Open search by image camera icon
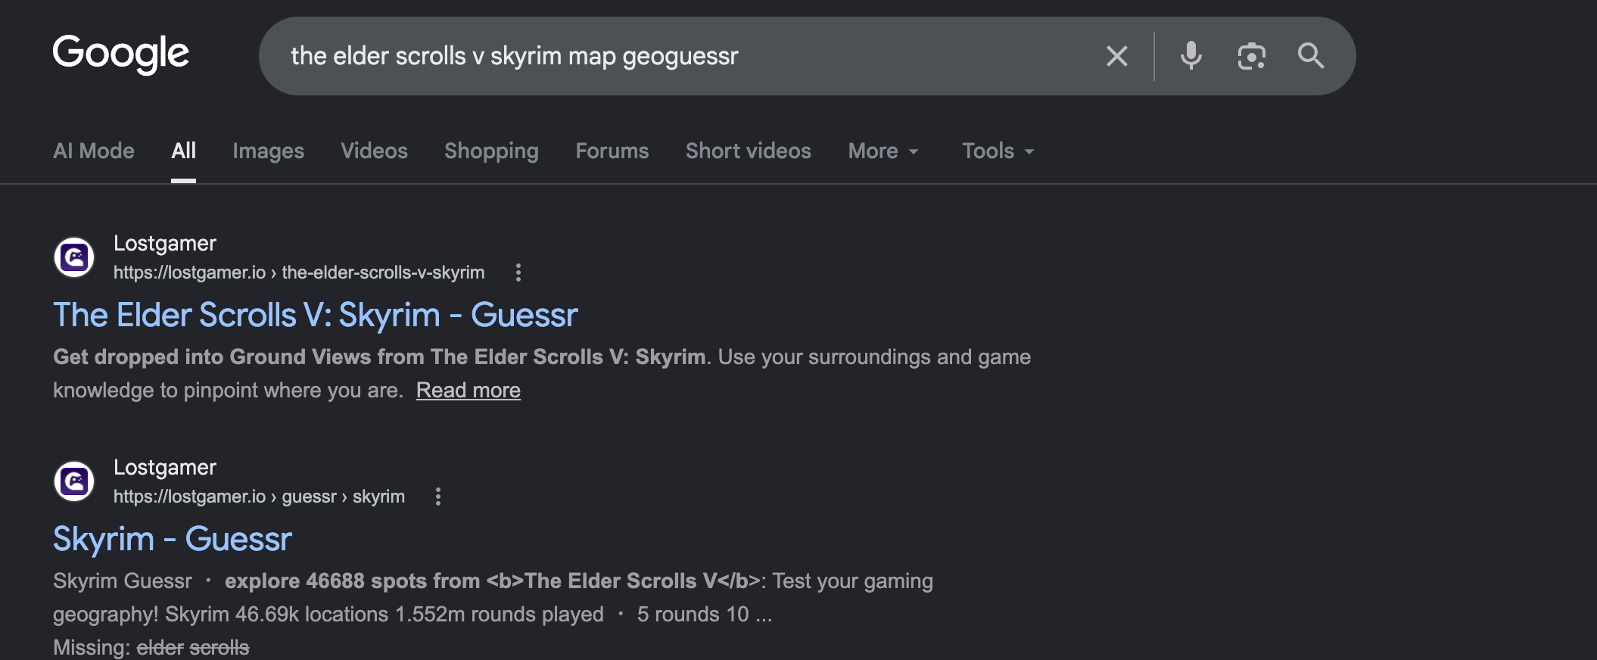 [x=1251, y=56]
